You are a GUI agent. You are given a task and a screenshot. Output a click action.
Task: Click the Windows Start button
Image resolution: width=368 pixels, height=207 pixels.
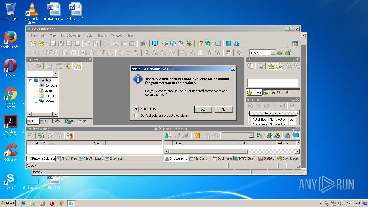tap(8, 203)
